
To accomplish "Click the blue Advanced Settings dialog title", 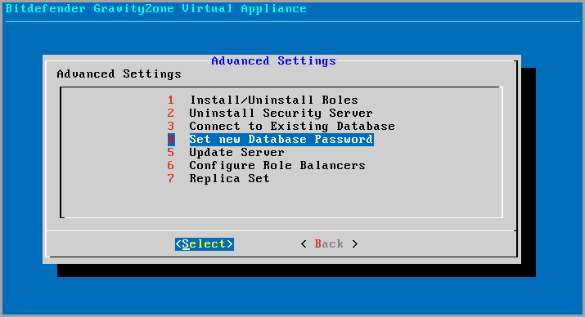I will pos(273,60).
